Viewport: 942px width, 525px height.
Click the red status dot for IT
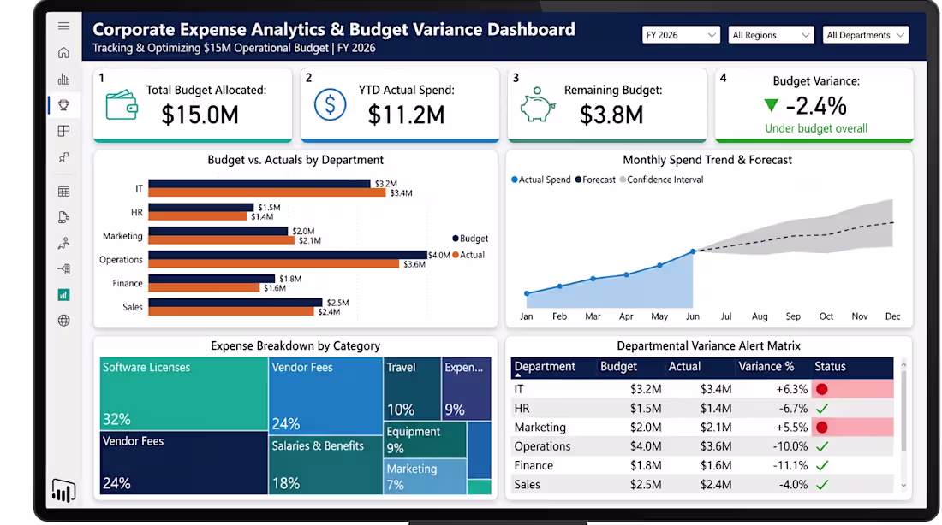[x=822, y=389]
